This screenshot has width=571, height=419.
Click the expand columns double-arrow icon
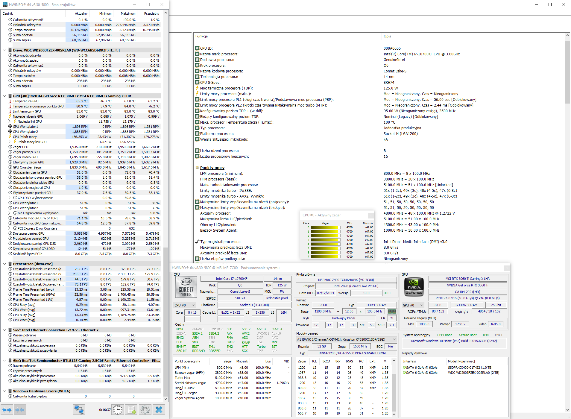[7, 410]
